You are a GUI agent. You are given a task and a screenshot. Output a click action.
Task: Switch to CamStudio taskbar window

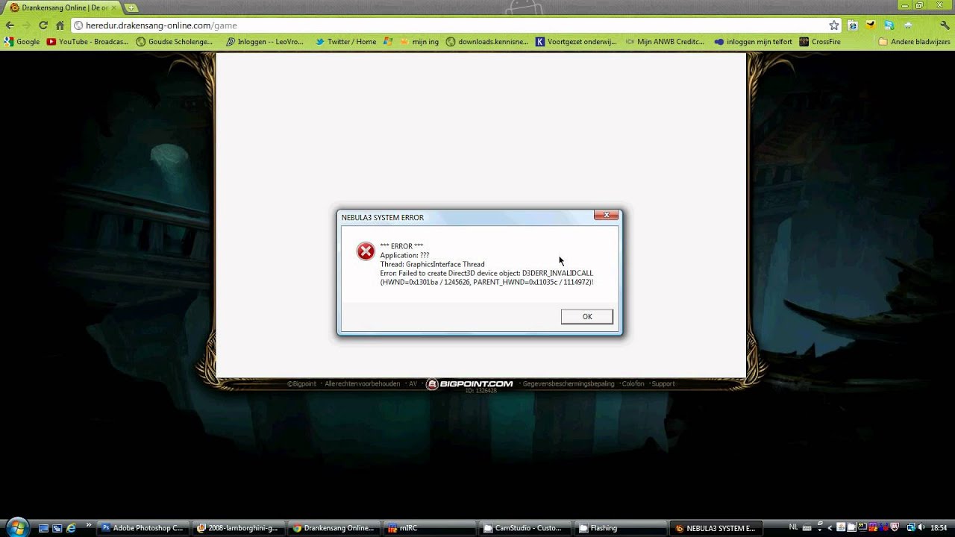click(524, 528)
